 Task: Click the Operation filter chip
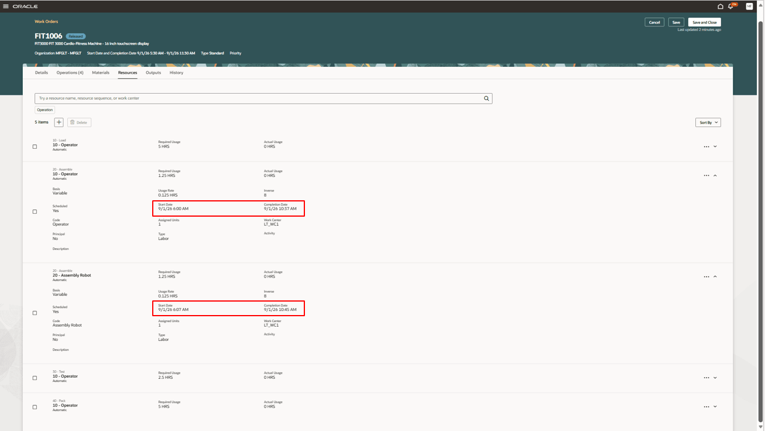pyautogui.click(x=45, y=110)
